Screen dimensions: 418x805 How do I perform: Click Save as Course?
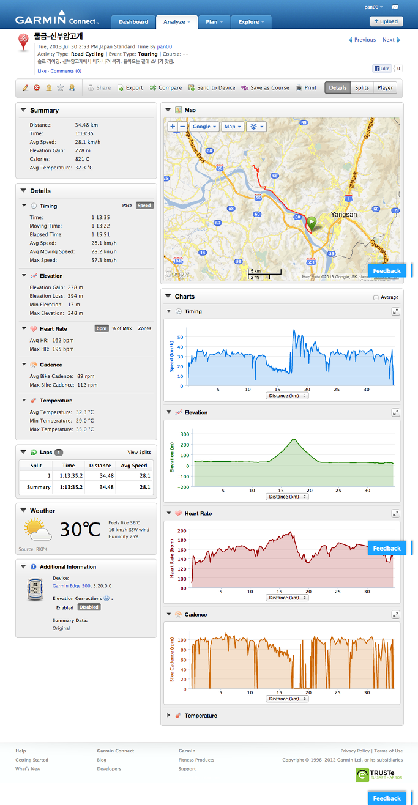[x=265, y=88]
